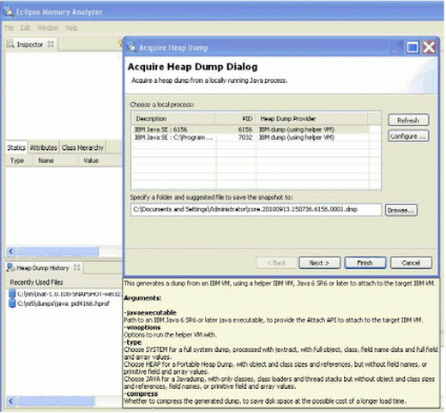
Task: Click the snapshot file path input field
Action: pos(256,210)
